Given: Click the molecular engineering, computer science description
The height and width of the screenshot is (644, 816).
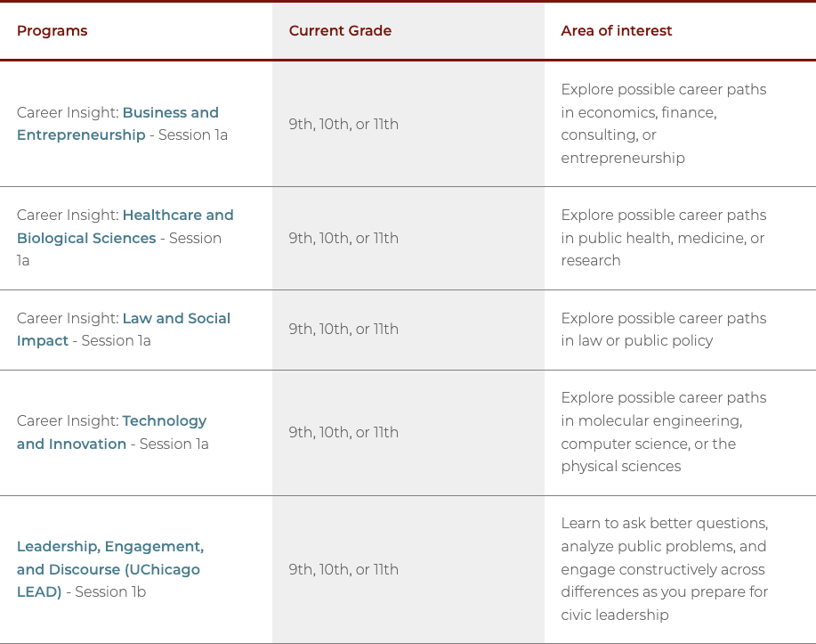Looking at the screenshot, I should (x=663, y=432).
